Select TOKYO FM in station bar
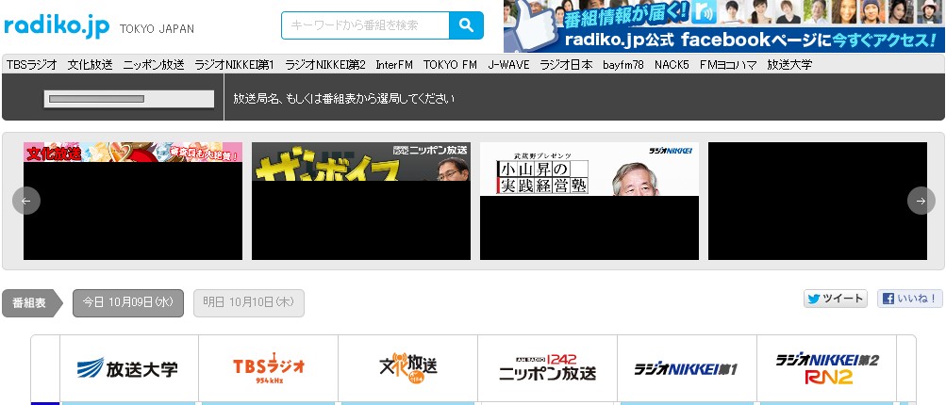Image resolution: width=946 pixels, height=405 pixels. coord(450,64)
